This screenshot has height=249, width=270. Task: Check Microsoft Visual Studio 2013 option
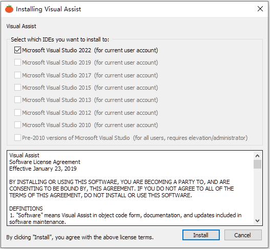(17, 100)
